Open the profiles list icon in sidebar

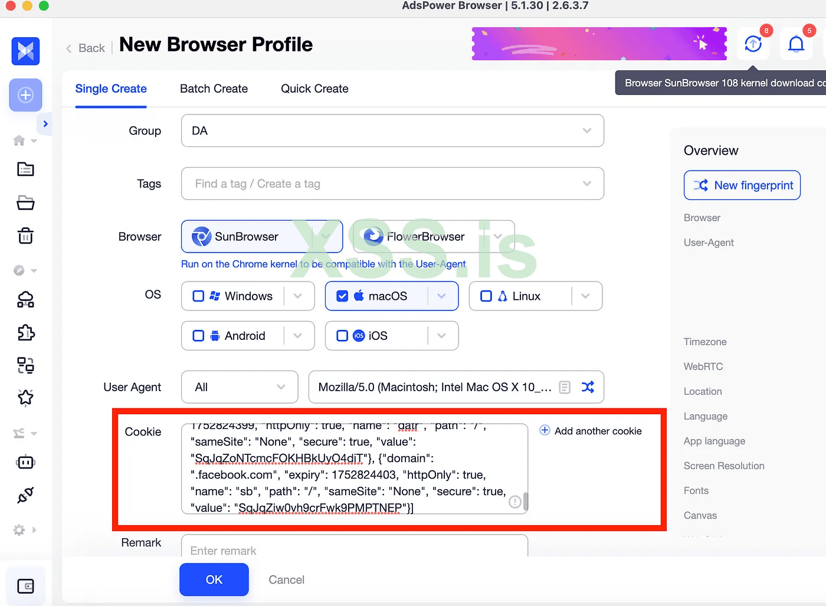click(x=25, y=170)
